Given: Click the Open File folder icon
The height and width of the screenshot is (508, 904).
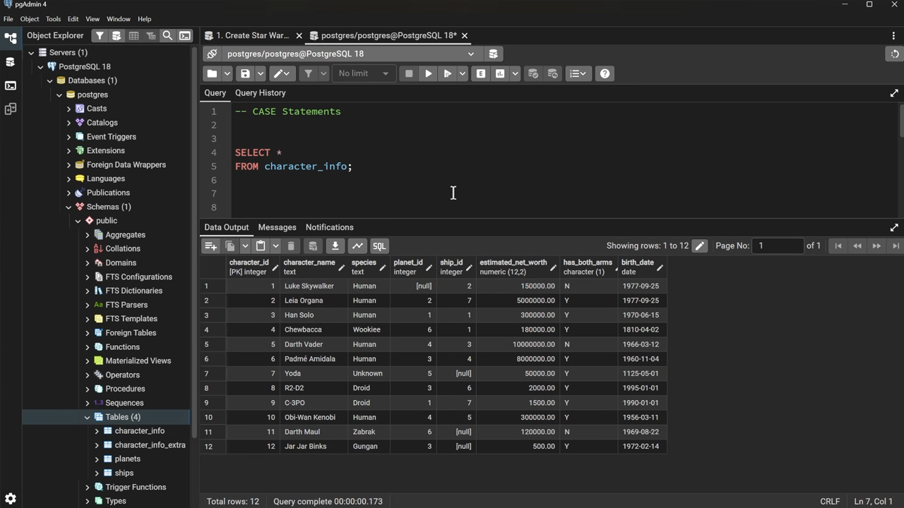Looking at the screenshot, I should 212,73.
